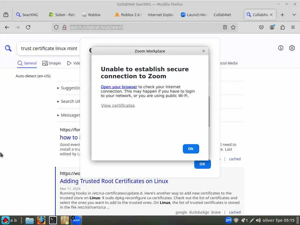The image size is (300, 225).
Task: Expand the Search URL section
Action: pos(69,101)
